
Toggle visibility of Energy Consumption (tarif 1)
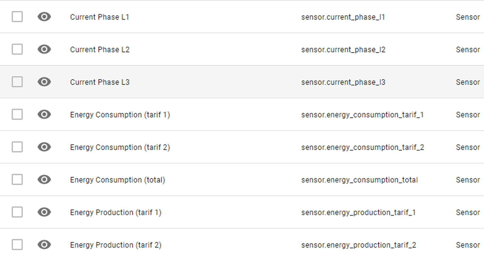pos(44,114)
